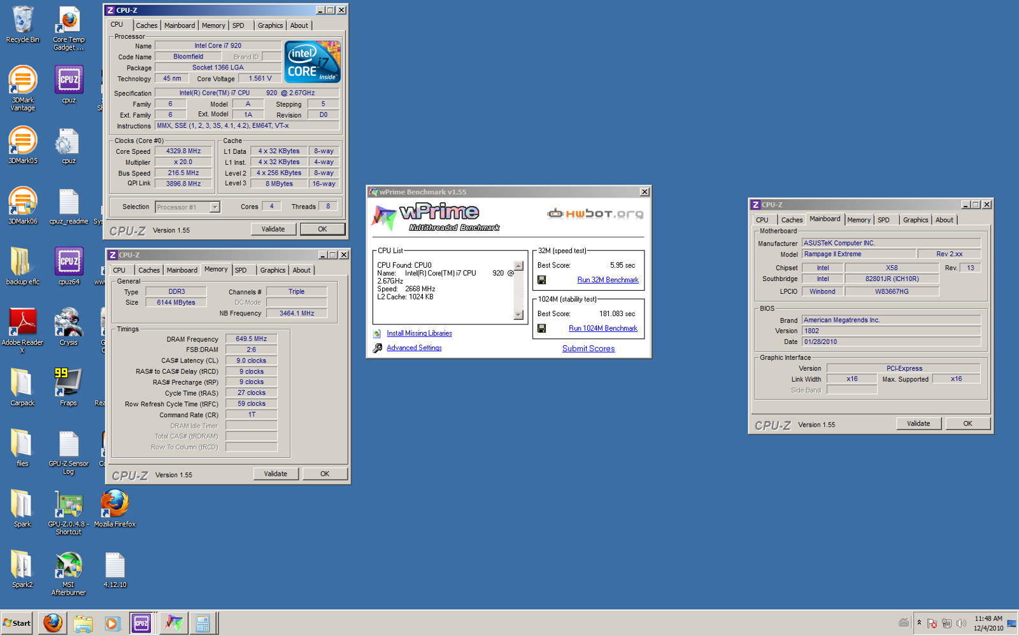Open the Spark2 folder icon
Viewport: 1019px width, 636px height.
(x=22, y=568)
